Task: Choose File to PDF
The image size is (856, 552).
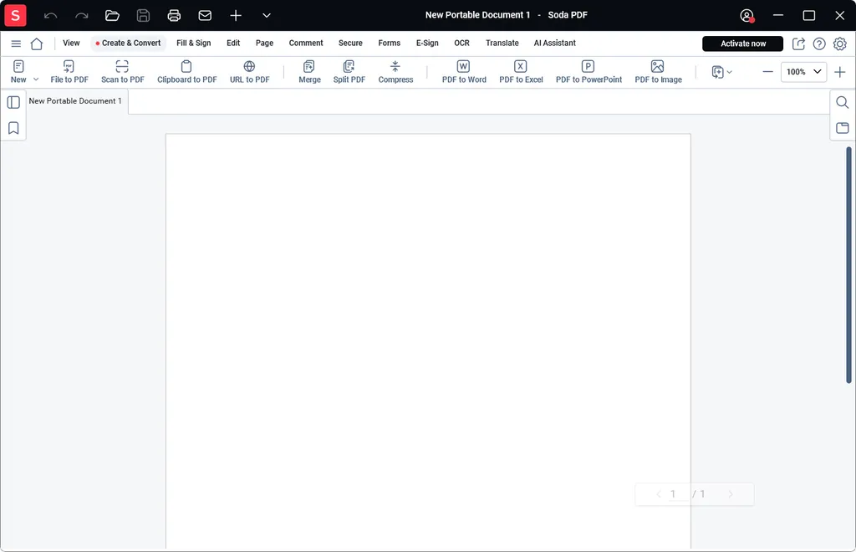Action: (69, 72)
